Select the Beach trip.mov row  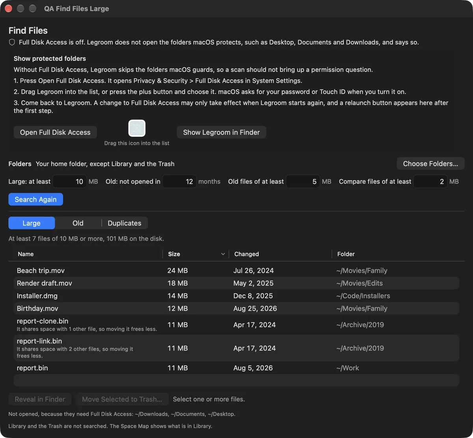coord(236,271)
